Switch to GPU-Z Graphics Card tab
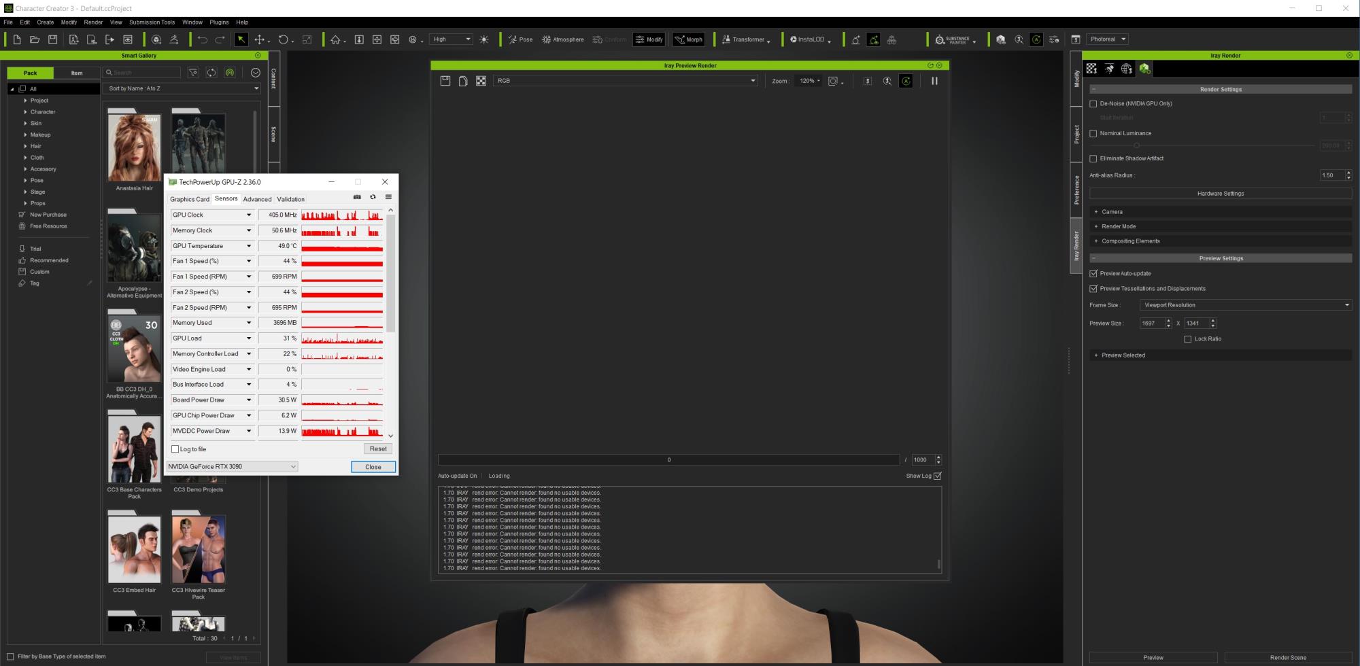The image size is (1360, 666). [x=189, y=199]
